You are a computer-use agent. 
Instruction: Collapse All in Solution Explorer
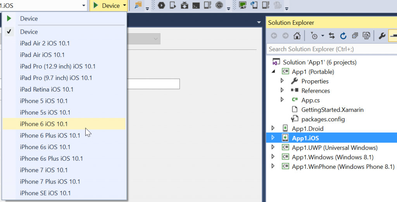(355, 36)
